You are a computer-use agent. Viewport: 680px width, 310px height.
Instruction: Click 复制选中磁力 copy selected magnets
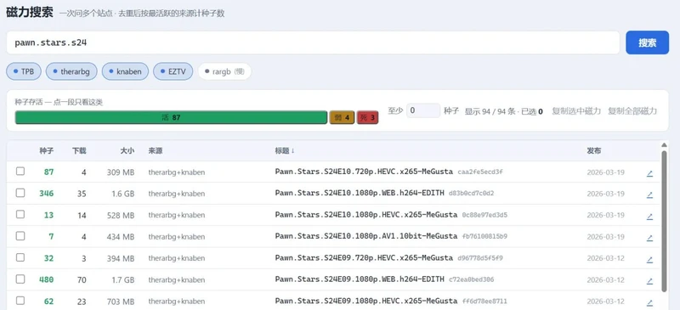click(576, 111)
